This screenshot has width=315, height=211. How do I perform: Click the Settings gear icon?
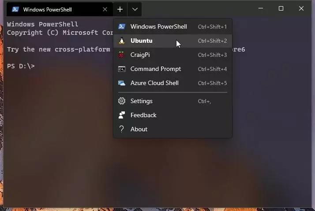tap(122, 101)
